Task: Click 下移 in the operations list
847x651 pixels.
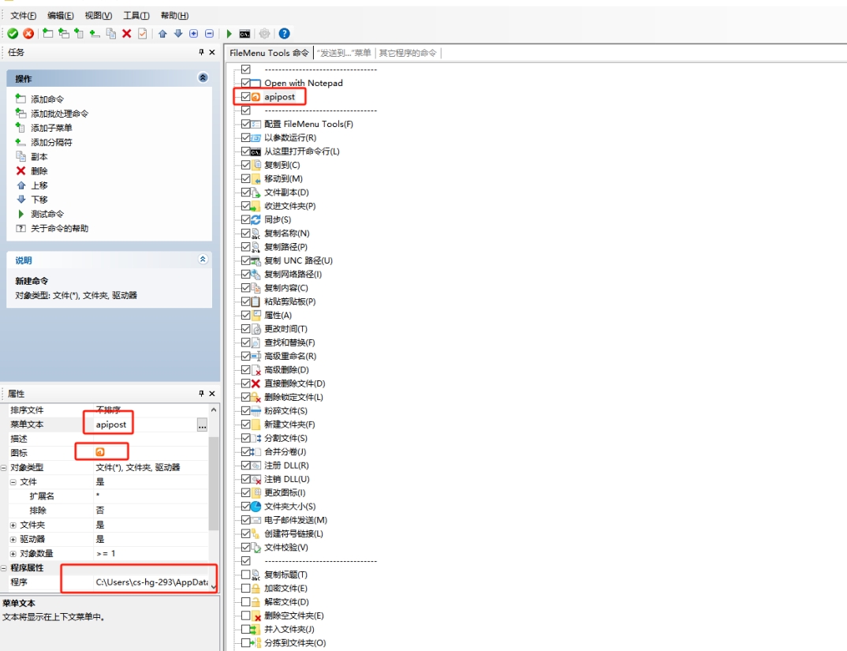Action: (39, 200)
